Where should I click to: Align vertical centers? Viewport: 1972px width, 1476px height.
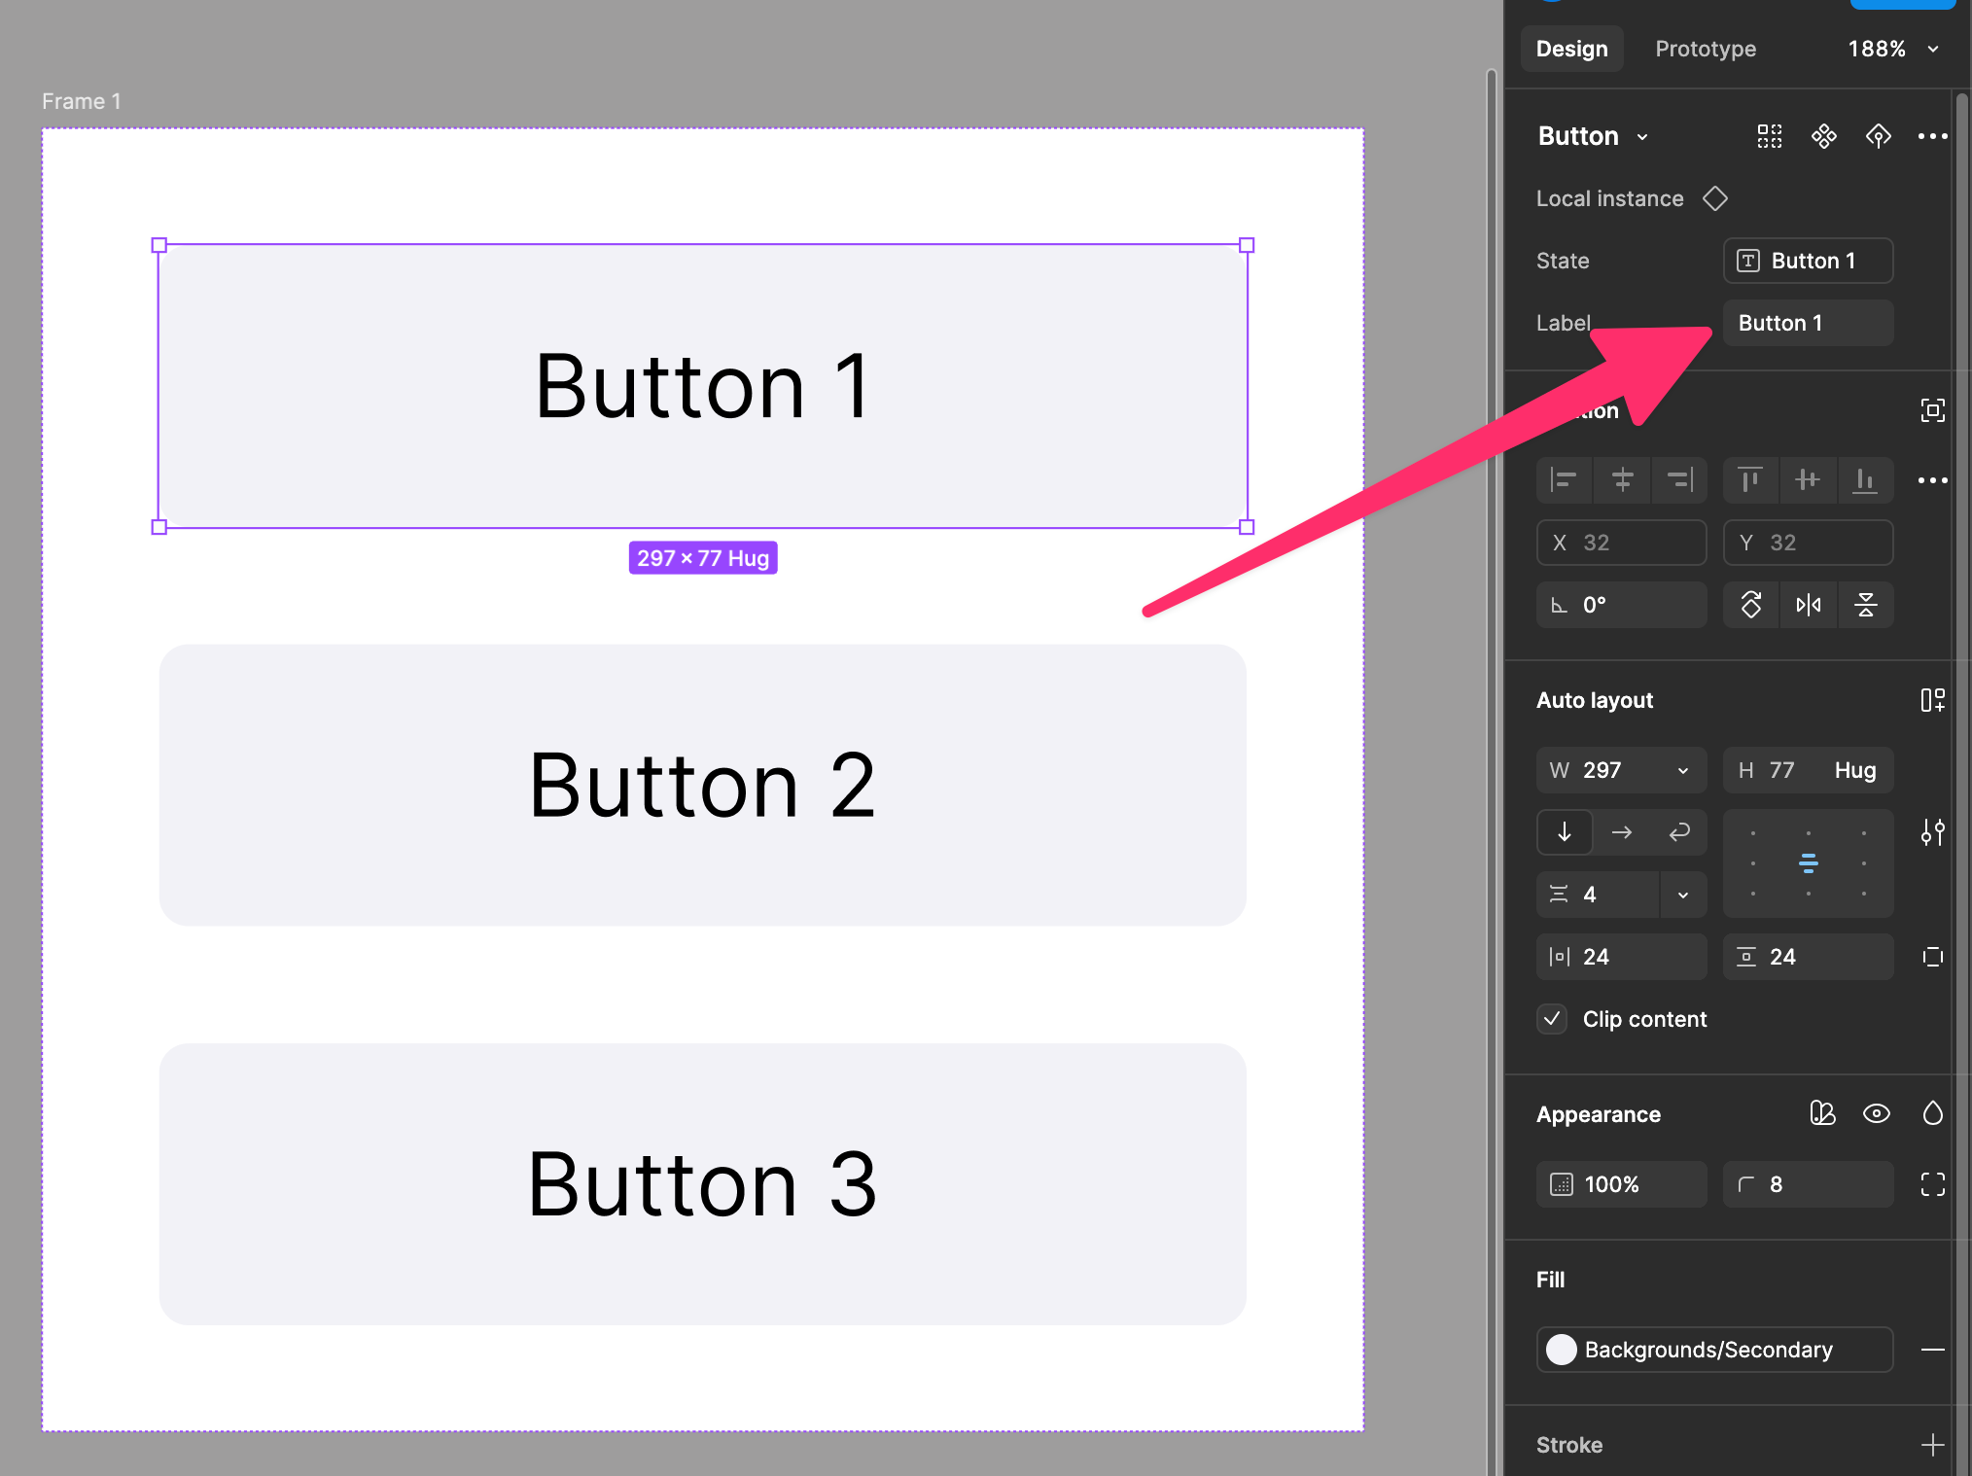tap(1808, 480)
